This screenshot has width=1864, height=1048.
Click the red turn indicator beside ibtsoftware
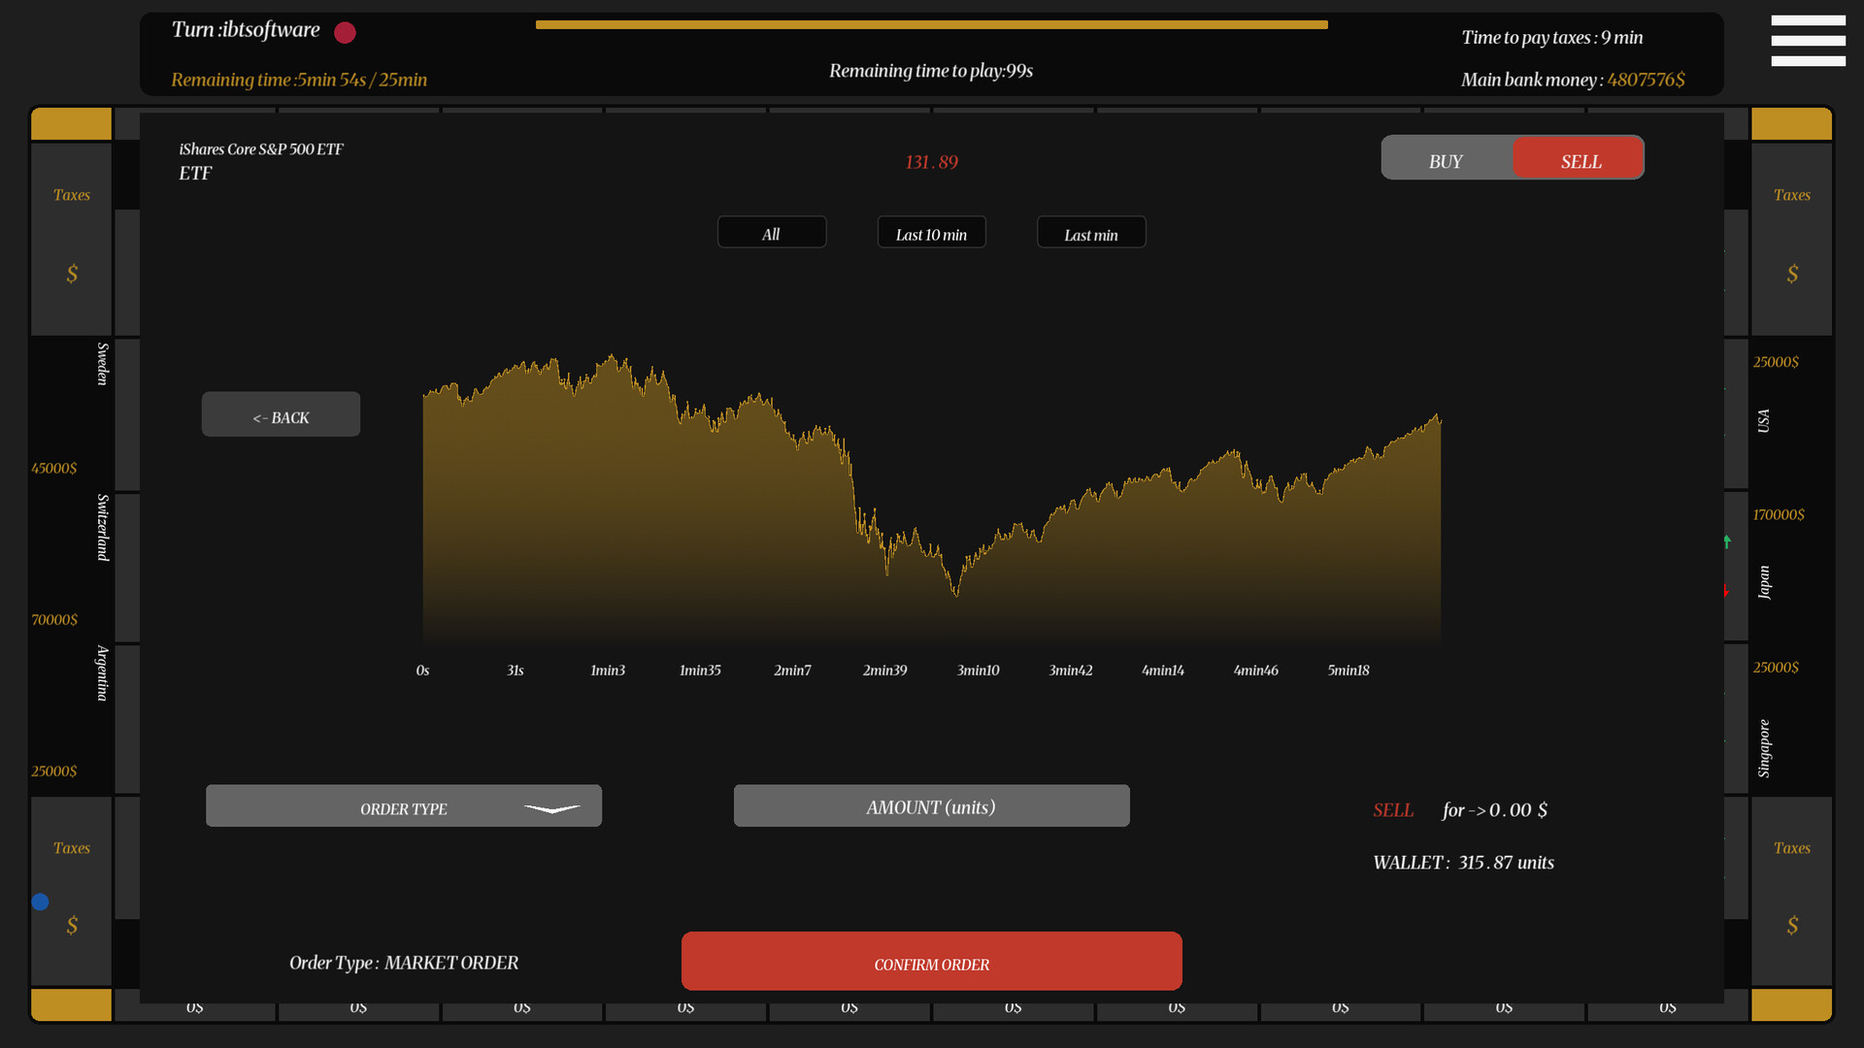coord(344,32)
